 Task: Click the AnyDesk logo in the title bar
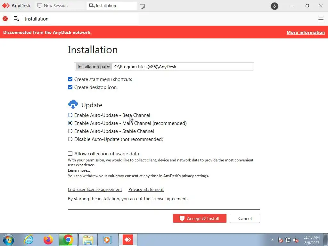click(16, 6)
